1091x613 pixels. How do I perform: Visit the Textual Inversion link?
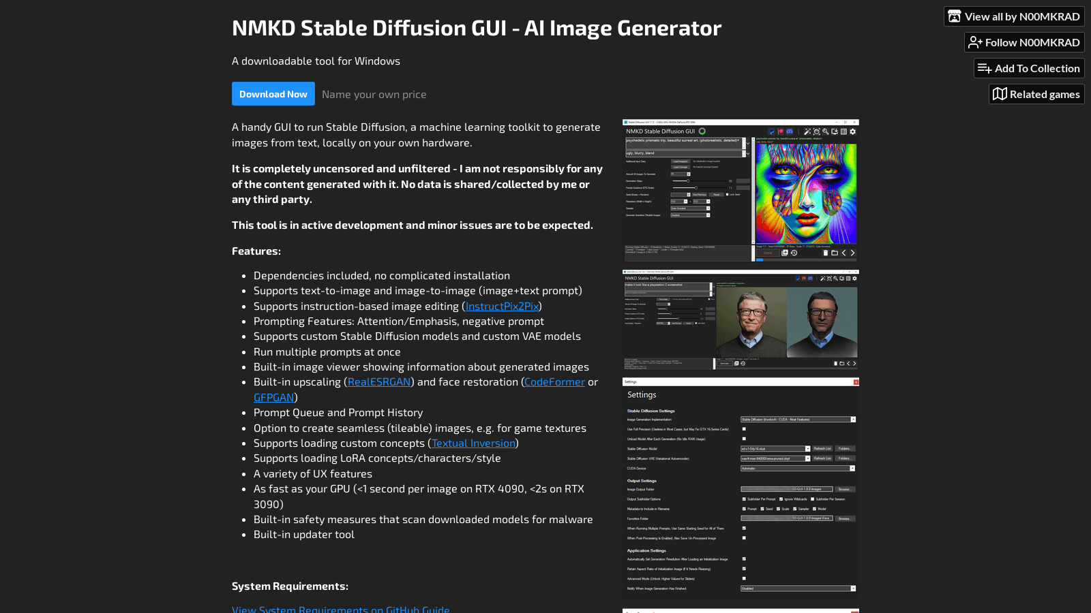473,443
